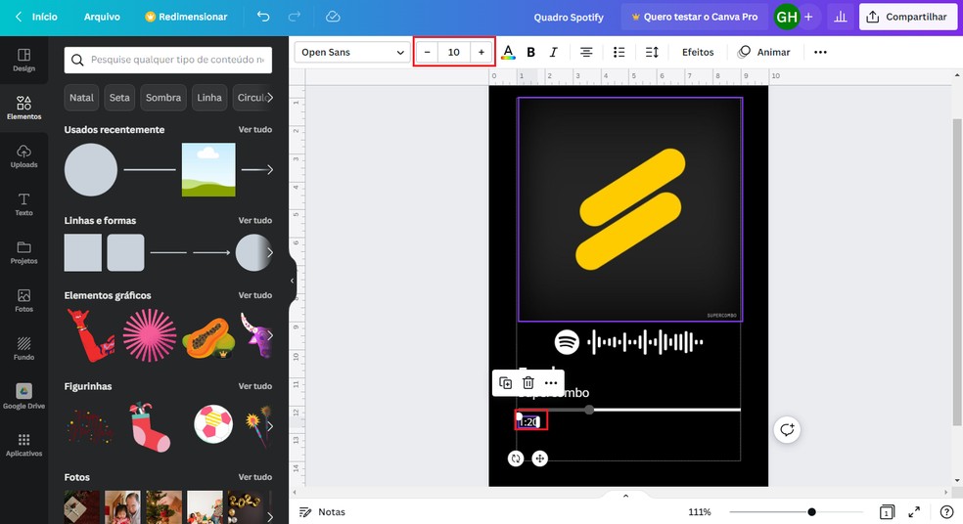The width and height of the screenshot is (963, 524).
Task: Open the Arquivo menu
Action: pos(102,17)
